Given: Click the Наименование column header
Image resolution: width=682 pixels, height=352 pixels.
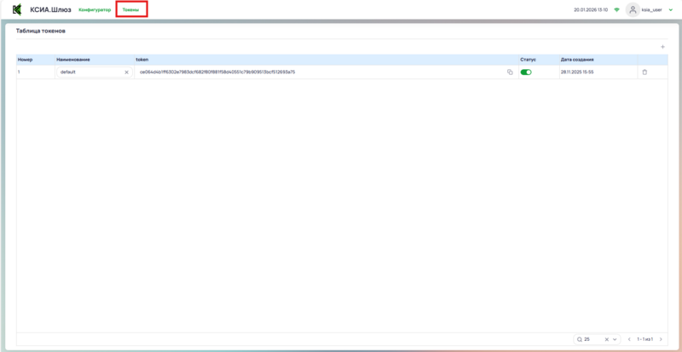Looking at the screenshot, I should coord(73,60).
